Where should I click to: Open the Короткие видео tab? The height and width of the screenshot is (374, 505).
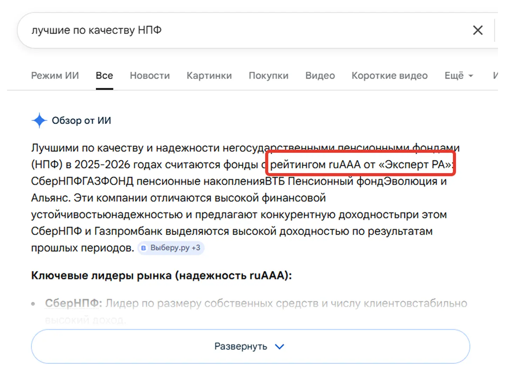(x=390, y=76)
